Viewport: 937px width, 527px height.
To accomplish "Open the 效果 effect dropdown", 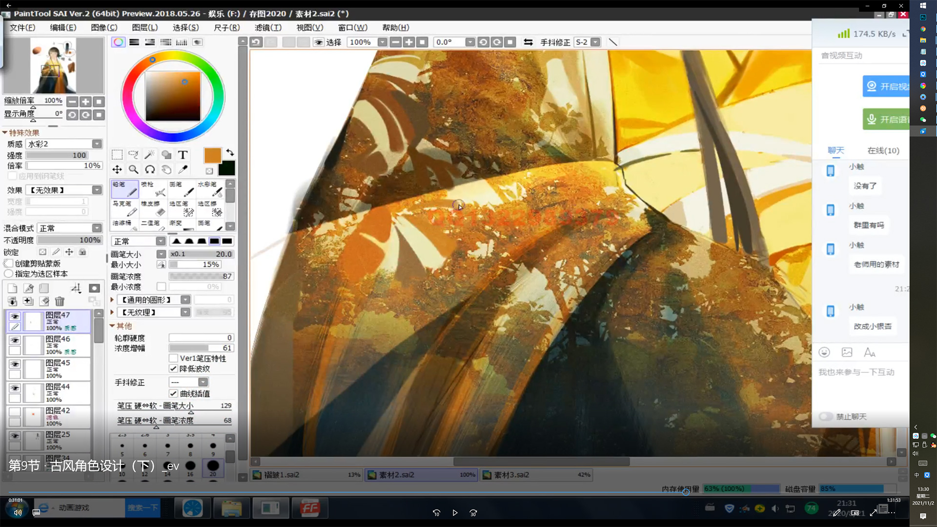I will [x=64, y=190].
